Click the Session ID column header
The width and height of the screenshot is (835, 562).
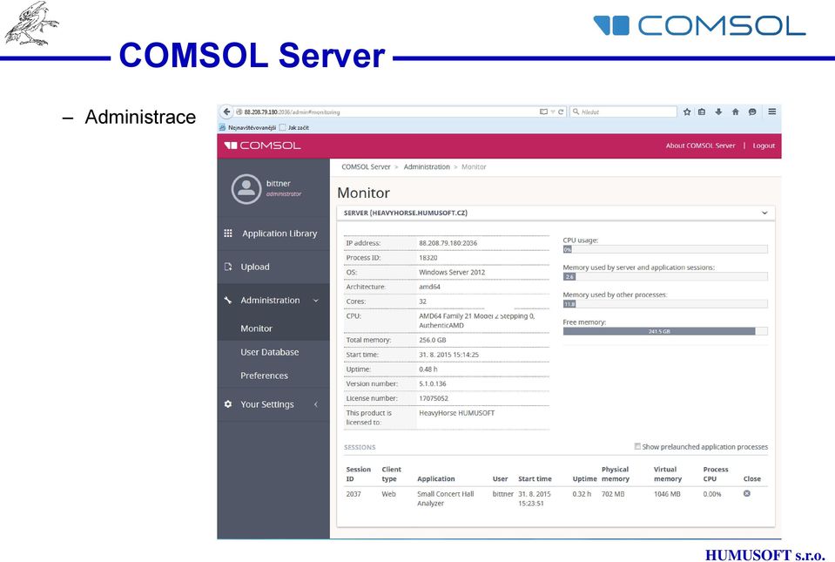359,474
